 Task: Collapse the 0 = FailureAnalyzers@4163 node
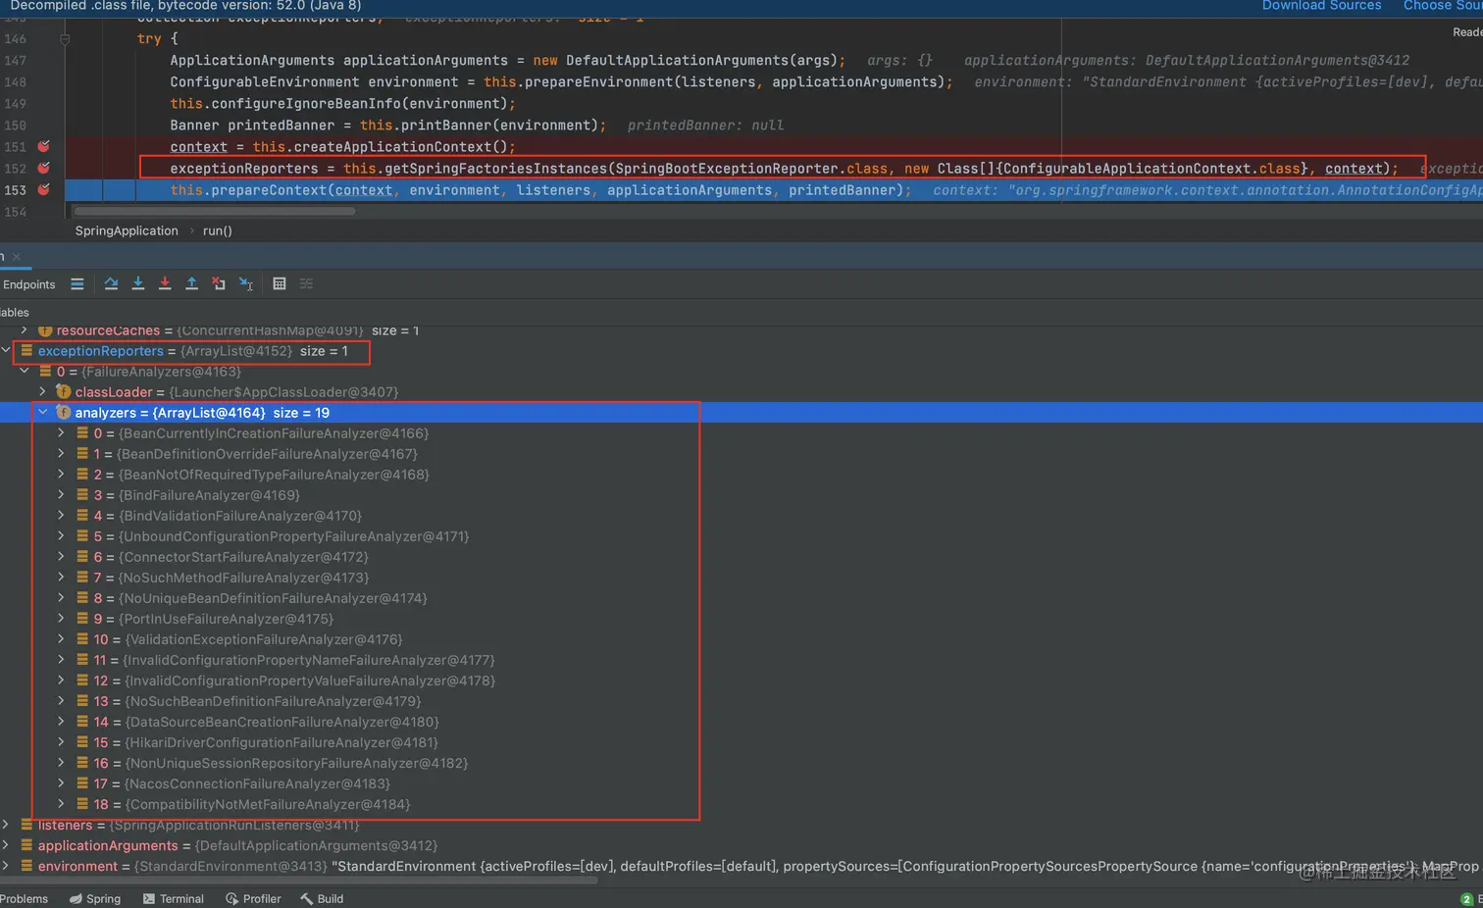[x=25, y=371]
